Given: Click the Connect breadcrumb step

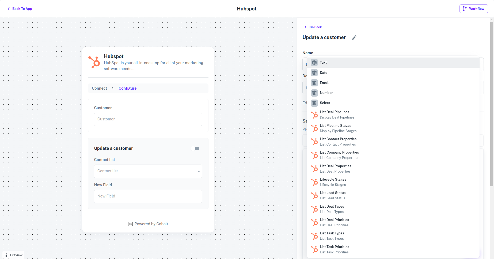Looking at the screenshot, I should 99,88.
